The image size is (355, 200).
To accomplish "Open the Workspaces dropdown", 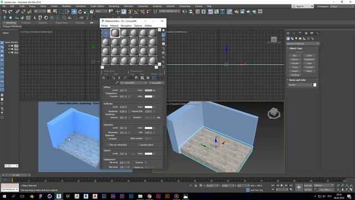I will tap(342, 6).
